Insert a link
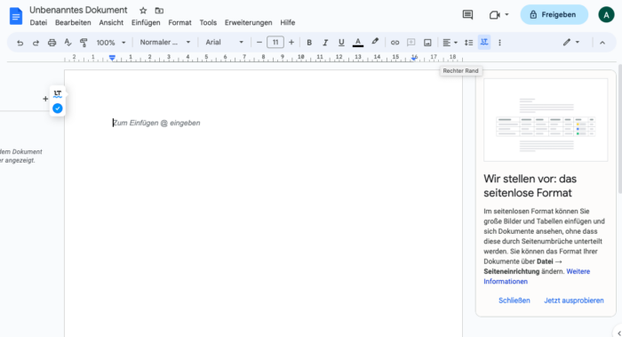622x337 pixels. pyautogui.click(x=395, y=43)
